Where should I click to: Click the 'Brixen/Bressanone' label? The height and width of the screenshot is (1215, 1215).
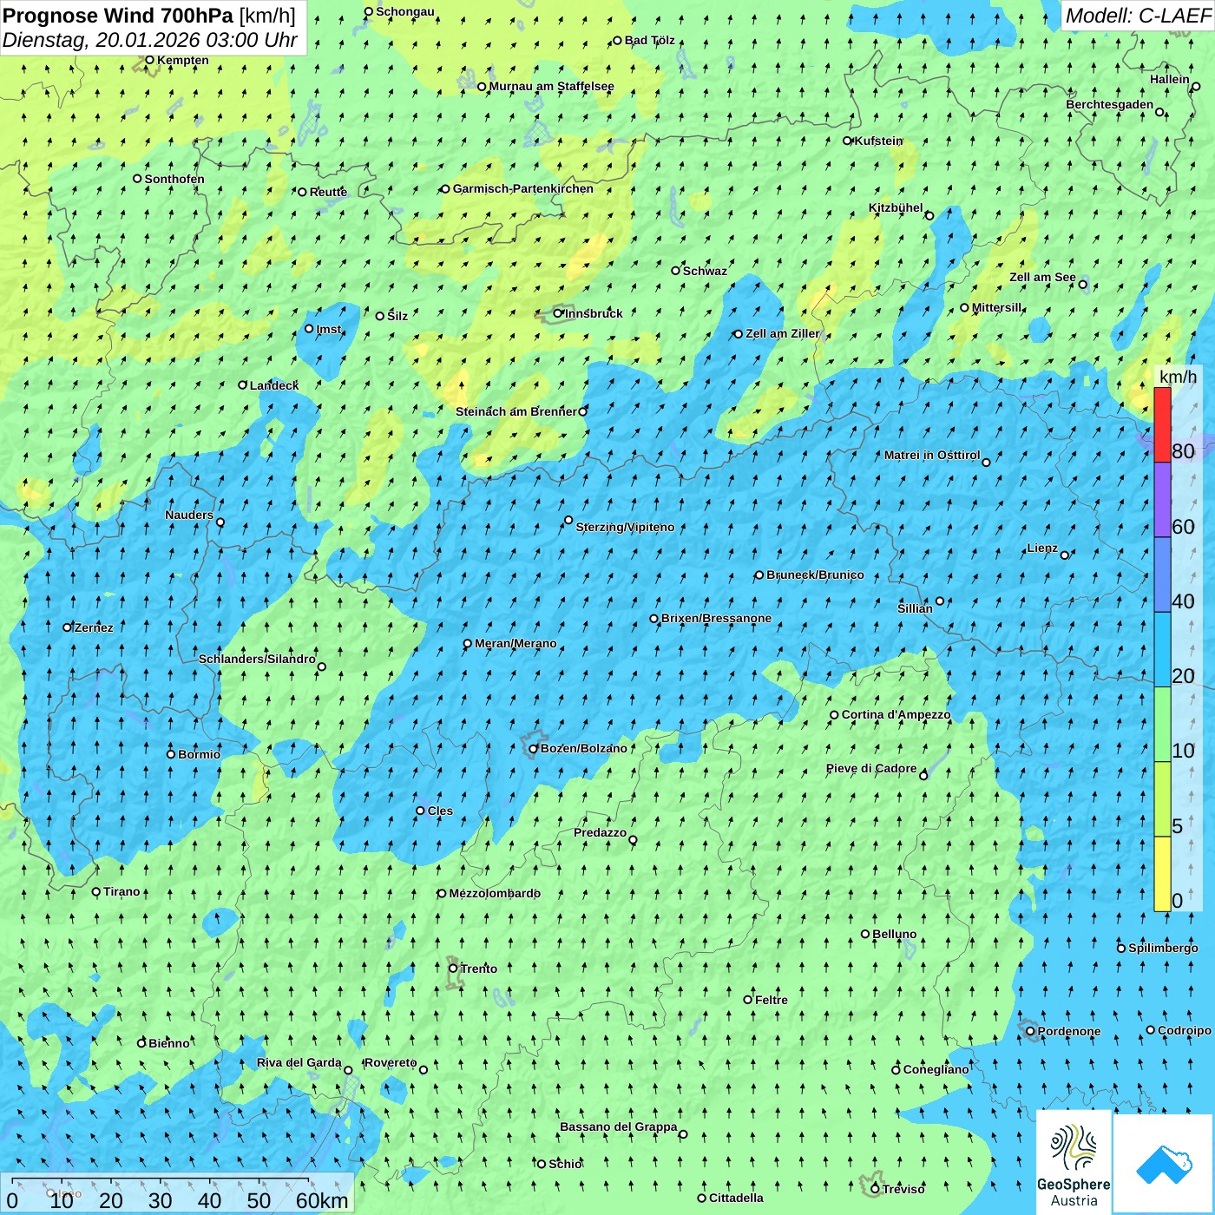click(x=716, y=619)
